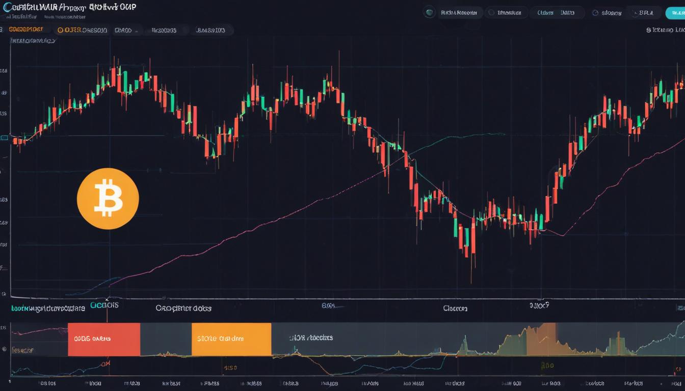Click the Bitcoin logo on the chart
Viewport: 685px width, 391px height.
pos(108,199)
